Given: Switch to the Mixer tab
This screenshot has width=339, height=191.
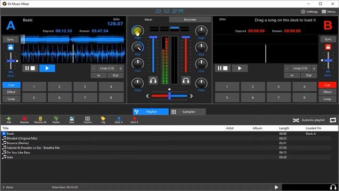Looking at the screenshot, I should (x=148, y=20).
